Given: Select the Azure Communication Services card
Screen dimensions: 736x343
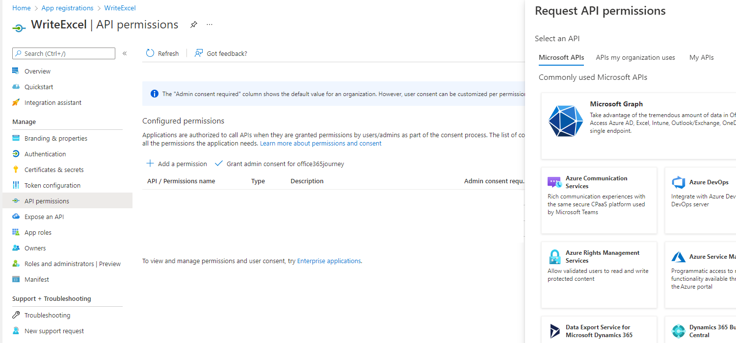Looking at the screenshot, I should pyautogui.click(x=599, y=200).
